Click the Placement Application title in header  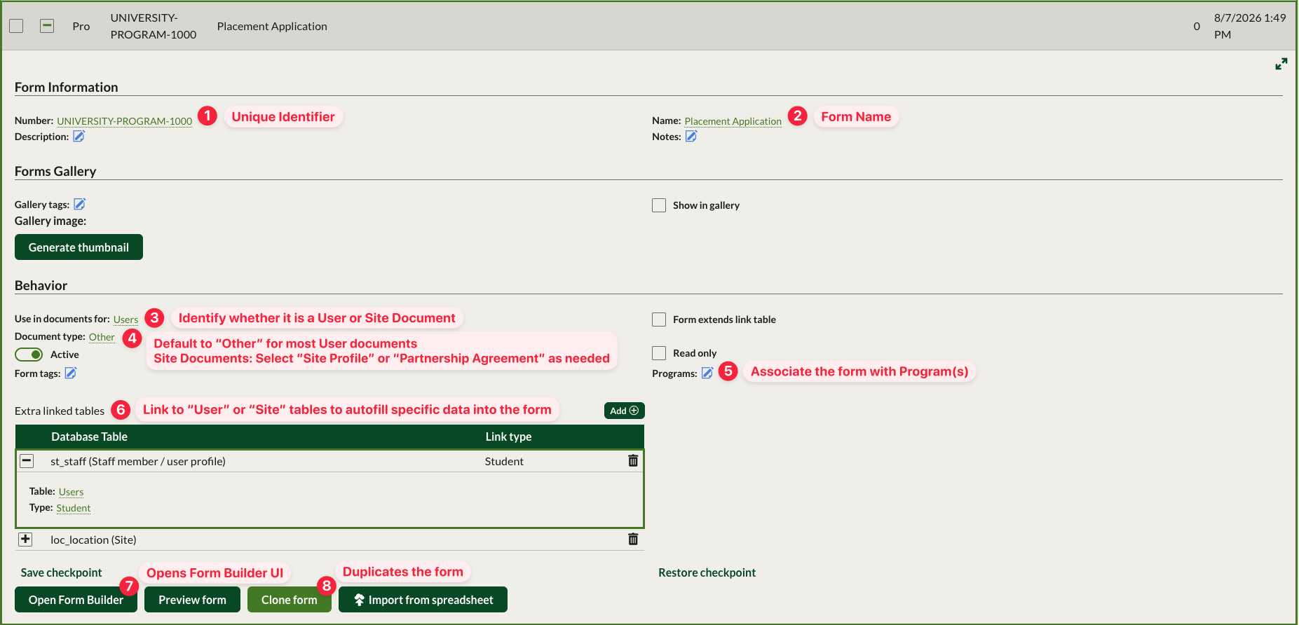coord(272,26)
